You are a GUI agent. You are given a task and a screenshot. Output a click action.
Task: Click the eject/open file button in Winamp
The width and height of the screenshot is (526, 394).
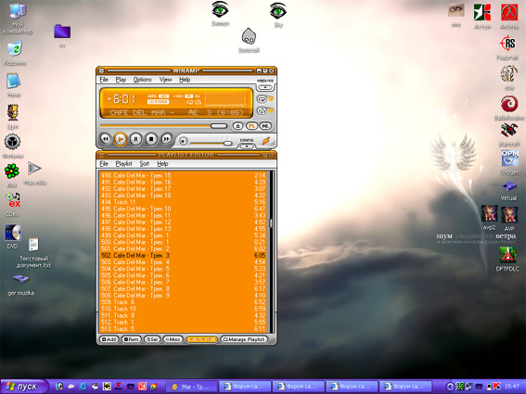(237, 126)
